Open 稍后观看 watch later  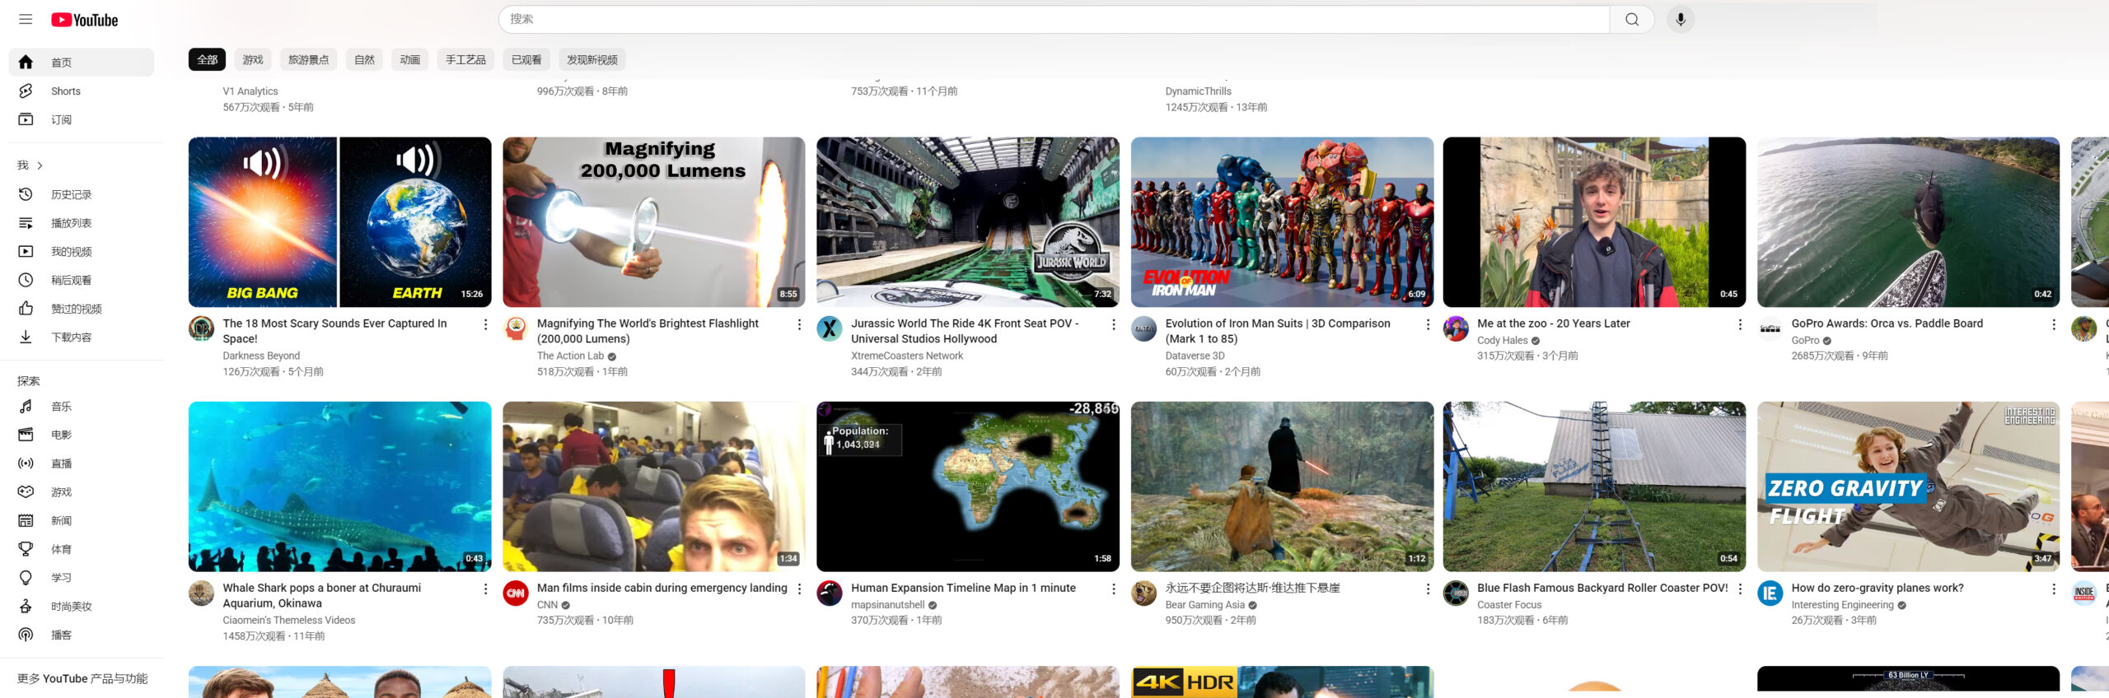click(x=82, y=281)
